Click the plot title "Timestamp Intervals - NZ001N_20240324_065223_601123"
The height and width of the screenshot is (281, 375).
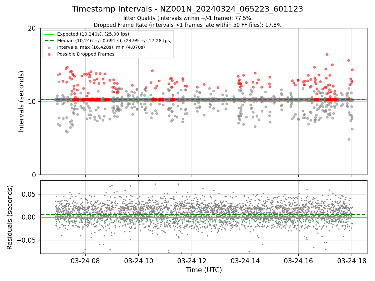click(187, 9)
